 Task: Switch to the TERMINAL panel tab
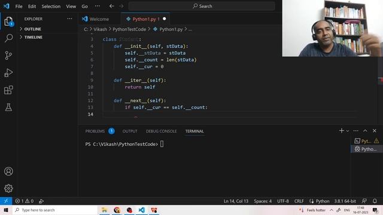(x=194, y=131)
